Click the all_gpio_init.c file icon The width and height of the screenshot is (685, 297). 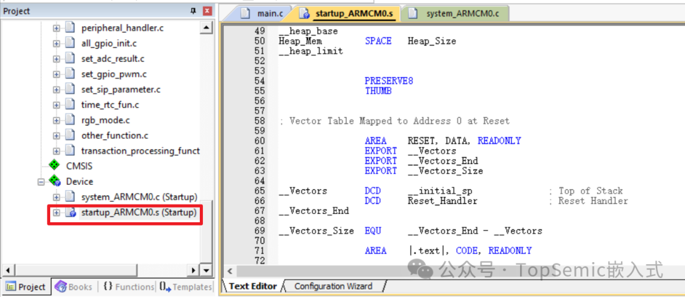pyautogui.click(x=70, y=44)
